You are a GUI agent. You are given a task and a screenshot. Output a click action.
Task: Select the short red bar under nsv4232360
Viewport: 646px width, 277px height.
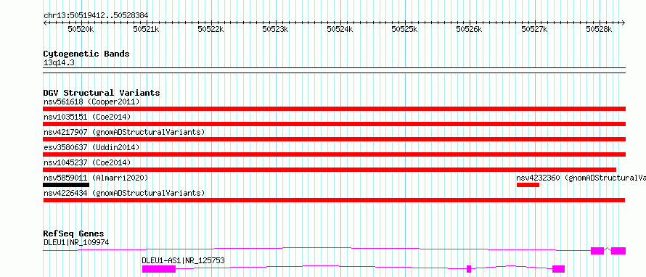click(528, 185)
